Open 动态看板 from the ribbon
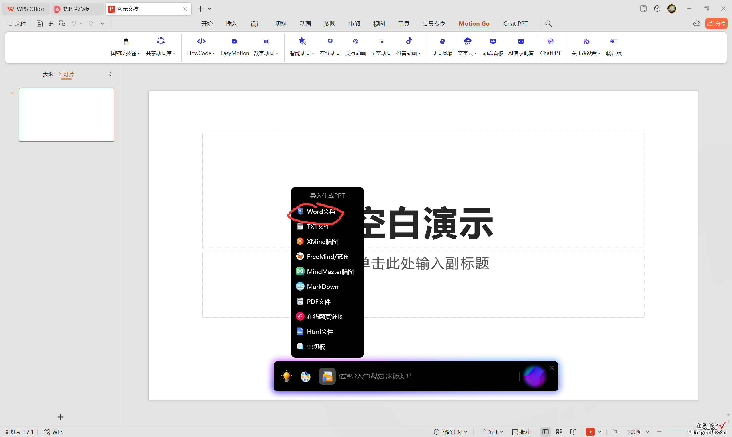The image size is (732, 437). pyautogui.click(x=493, y=47)
